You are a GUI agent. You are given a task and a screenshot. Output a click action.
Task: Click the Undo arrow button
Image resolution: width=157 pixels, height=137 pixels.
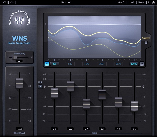click(4, 2)
